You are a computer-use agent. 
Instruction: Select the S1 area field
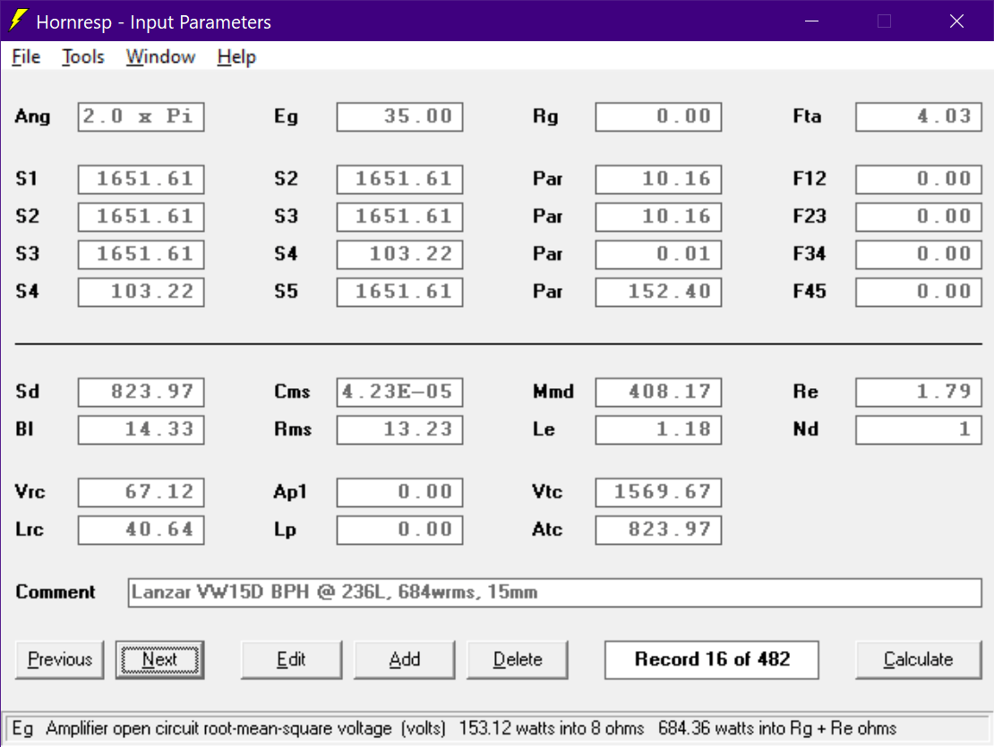coord(141,180)
